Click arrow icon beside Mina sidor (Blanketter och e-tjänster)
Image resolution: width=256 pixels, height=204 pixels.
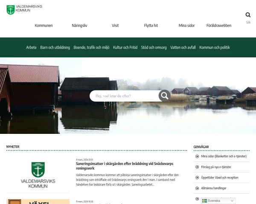click(x=197, y=156)
